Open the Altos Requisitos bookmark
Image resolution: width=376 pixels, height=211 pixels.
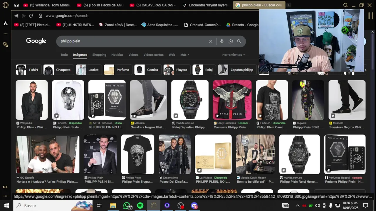click(x=160, y=25)
